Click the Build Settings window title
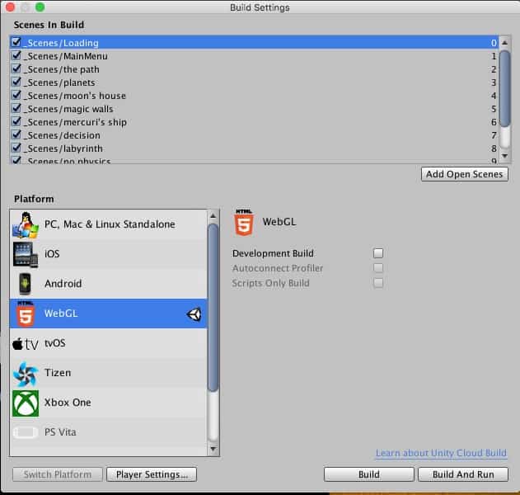 tap(260, 7)
